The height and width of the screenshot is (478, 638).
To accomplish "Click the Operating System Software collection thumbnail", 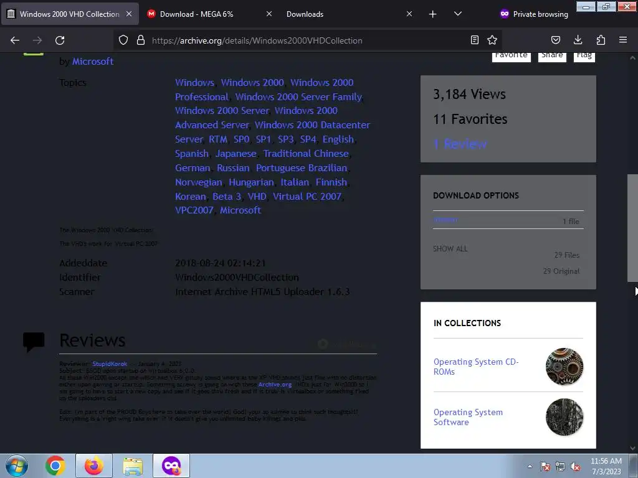I will [564, 417].
